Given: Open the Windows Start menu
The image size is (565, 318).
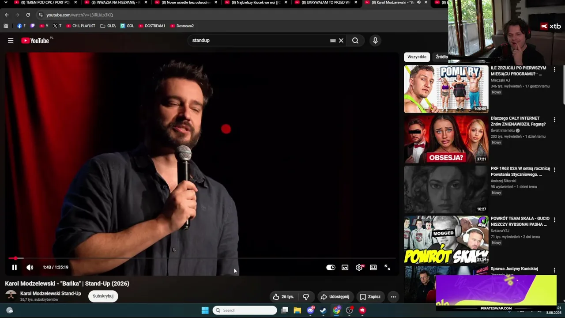Looking at the screenshot, I should [205, 310].
